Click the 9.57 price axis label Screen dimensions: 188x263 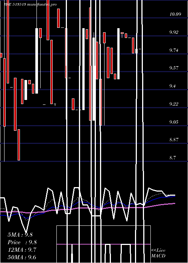pos(174,68)
